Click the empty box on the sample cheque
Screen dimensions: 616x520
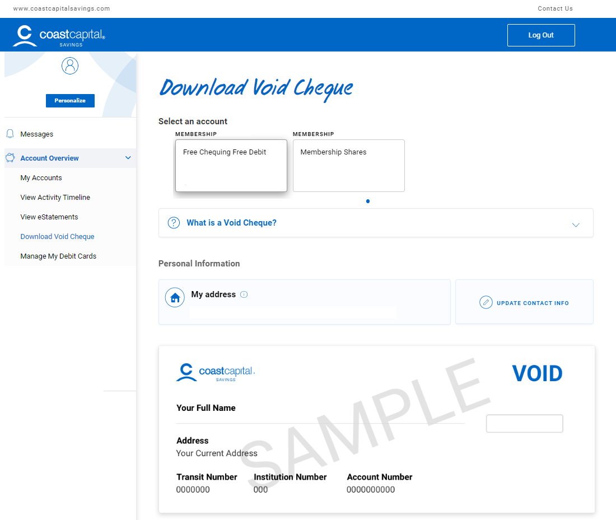pyautogui.click(x=525, y=423)
